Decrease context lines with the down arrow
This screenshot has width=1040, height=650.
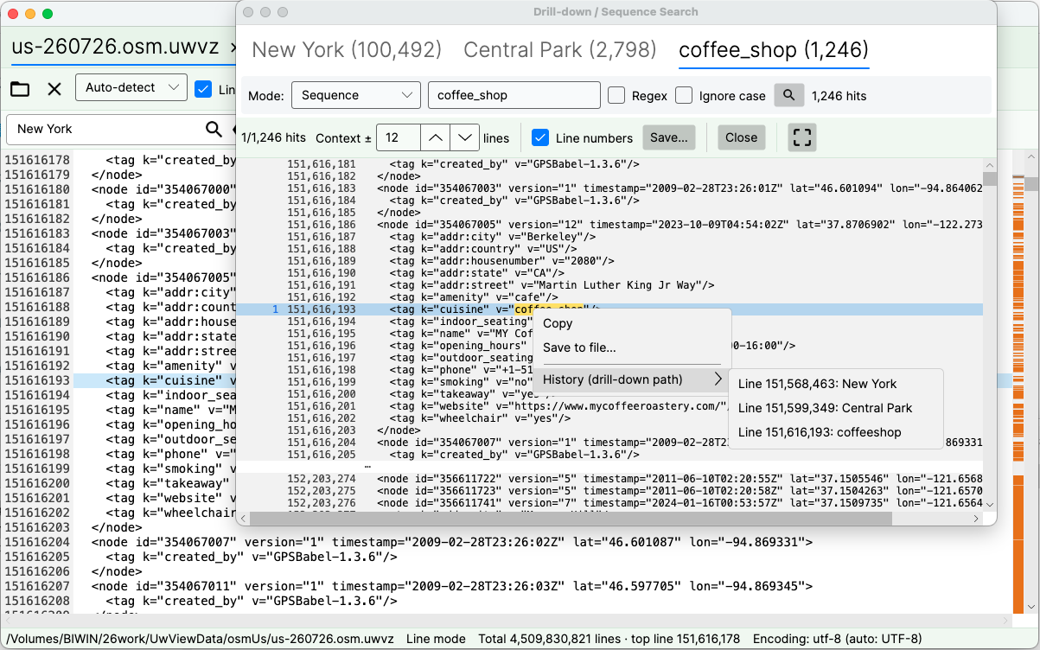pos(465,137)
